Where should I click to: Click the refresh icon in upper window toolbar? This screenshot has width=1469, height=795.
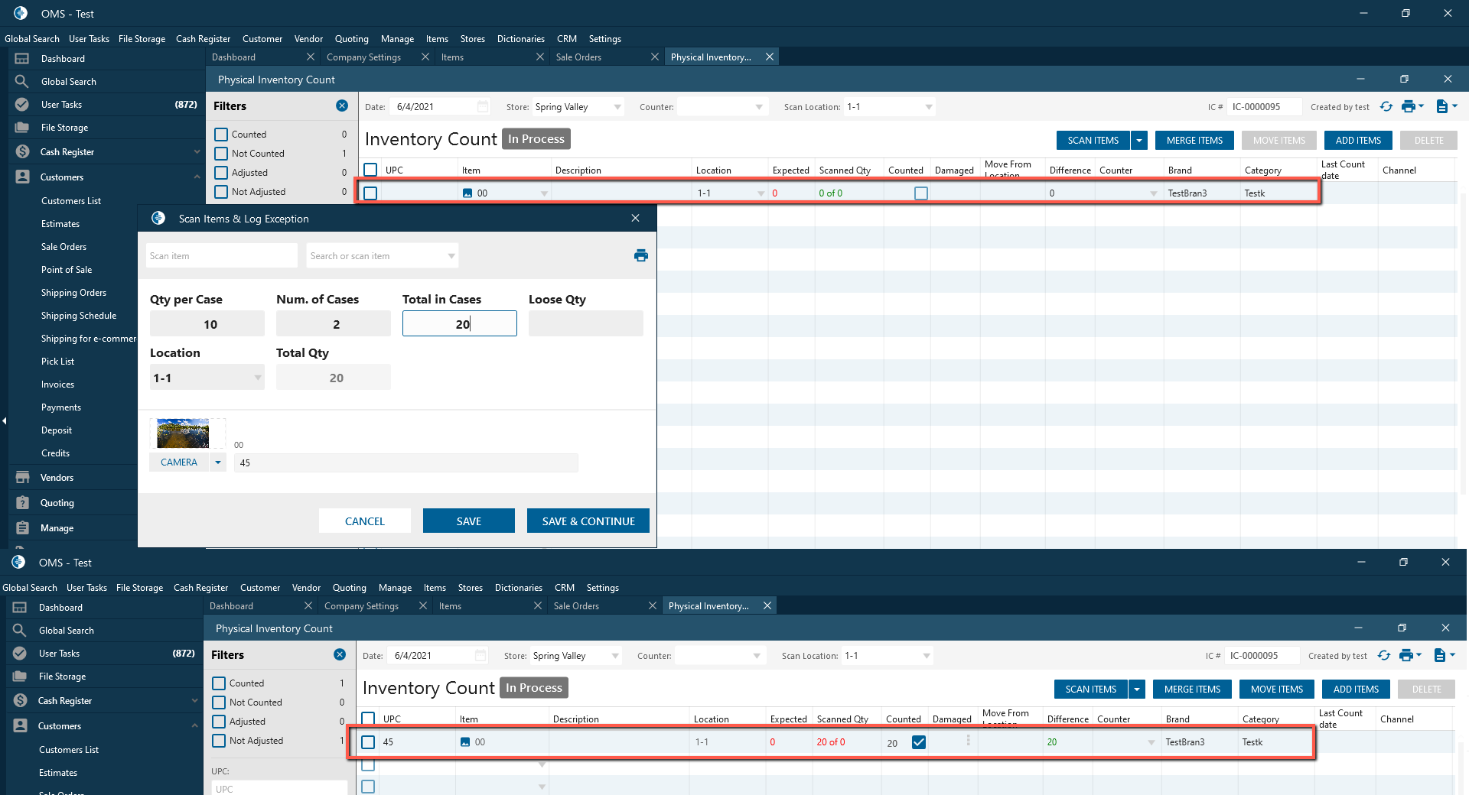click(x=1386, y=107)
